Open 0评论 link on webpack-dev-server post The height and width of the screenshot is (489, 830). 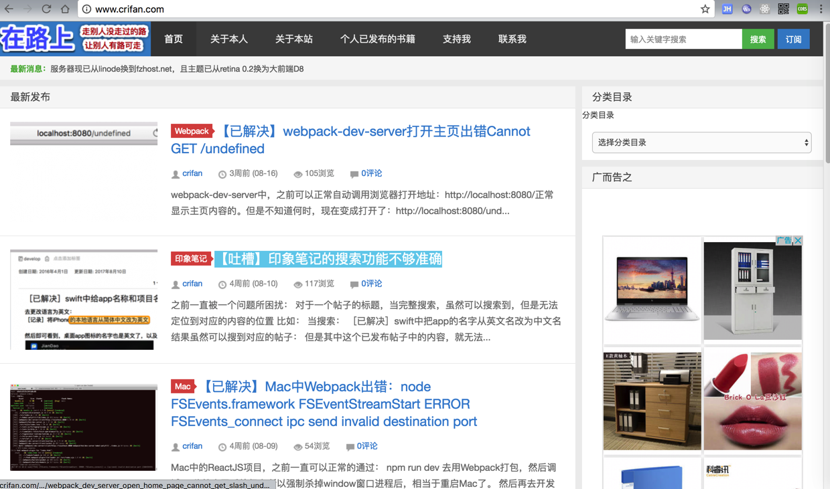(x=371, y=173)
